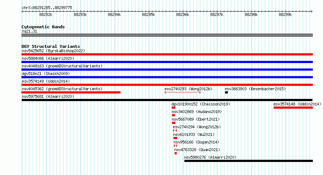Select the red nsv5667089 block

point(173,123)
